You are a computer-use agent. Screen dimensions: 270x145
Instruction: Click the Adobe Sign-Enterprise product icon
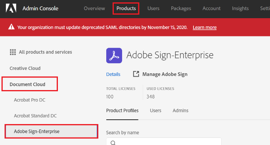114,55
